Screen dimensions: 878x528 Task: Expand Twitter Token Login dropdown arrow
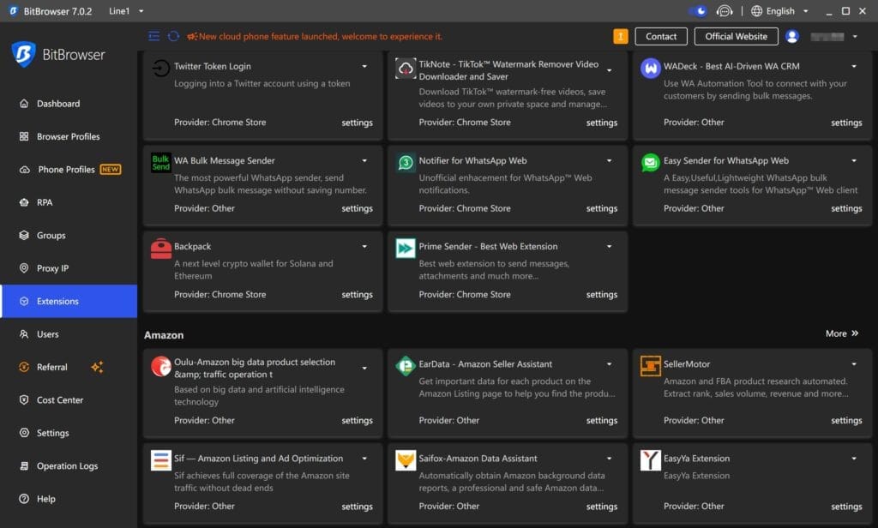364,66
